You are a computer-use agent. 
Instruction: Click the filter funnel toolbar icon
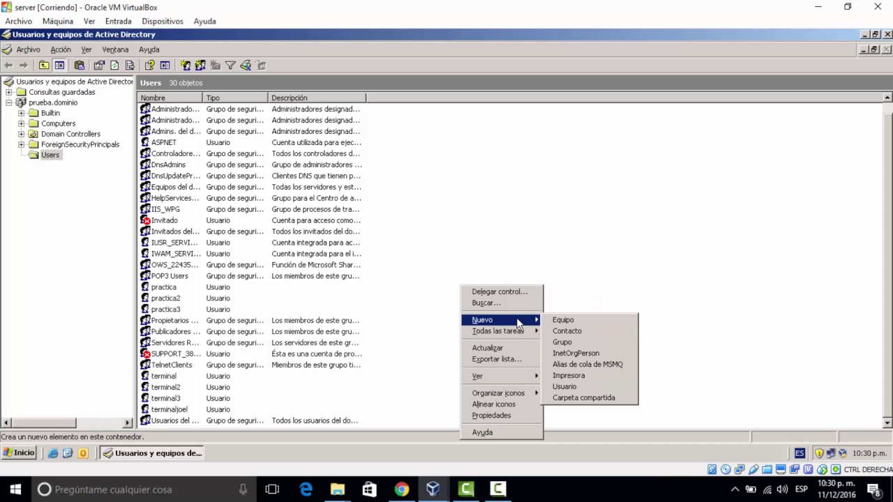click(230, 65)
